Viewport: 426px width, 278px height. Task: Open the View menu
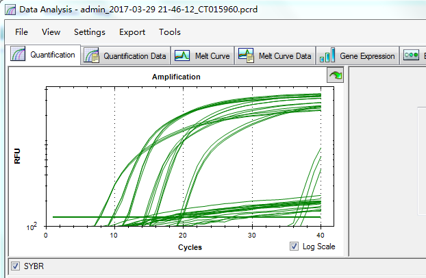51,32
